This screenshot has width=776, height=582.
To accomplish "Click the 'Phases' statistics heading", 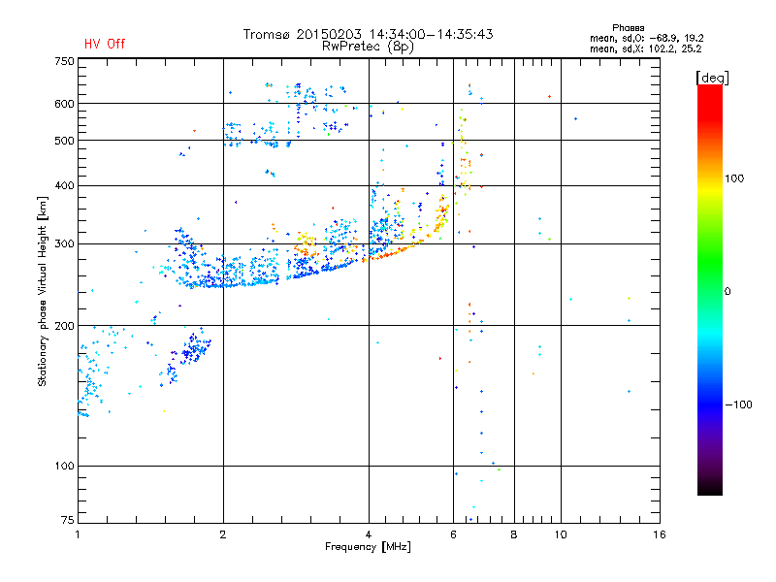I will click(628, 28).
